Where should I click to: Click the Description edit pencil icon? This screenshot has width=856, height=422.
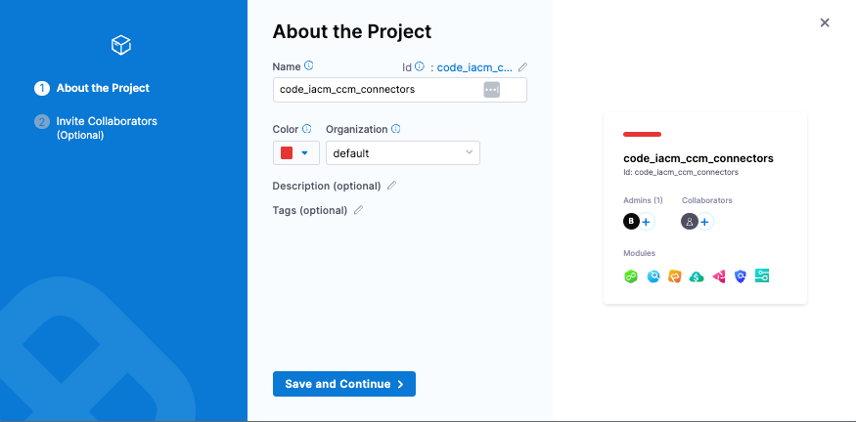point(392,185)
